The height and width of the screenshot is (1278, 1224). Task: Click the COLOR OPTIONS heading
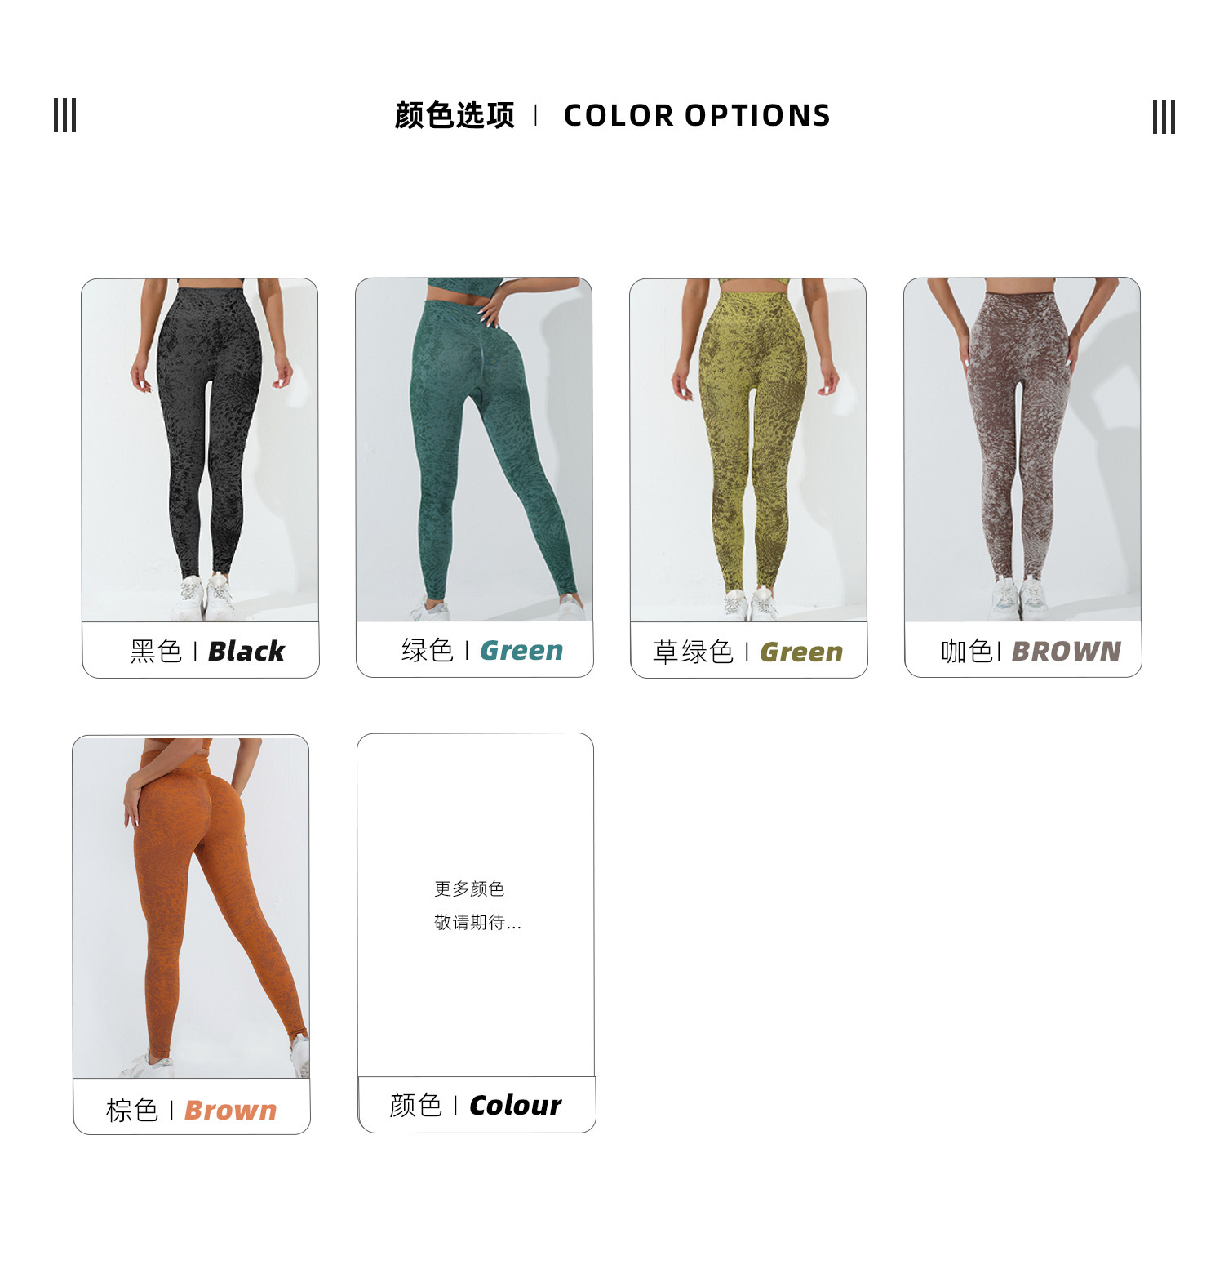[x=697, y=115]
